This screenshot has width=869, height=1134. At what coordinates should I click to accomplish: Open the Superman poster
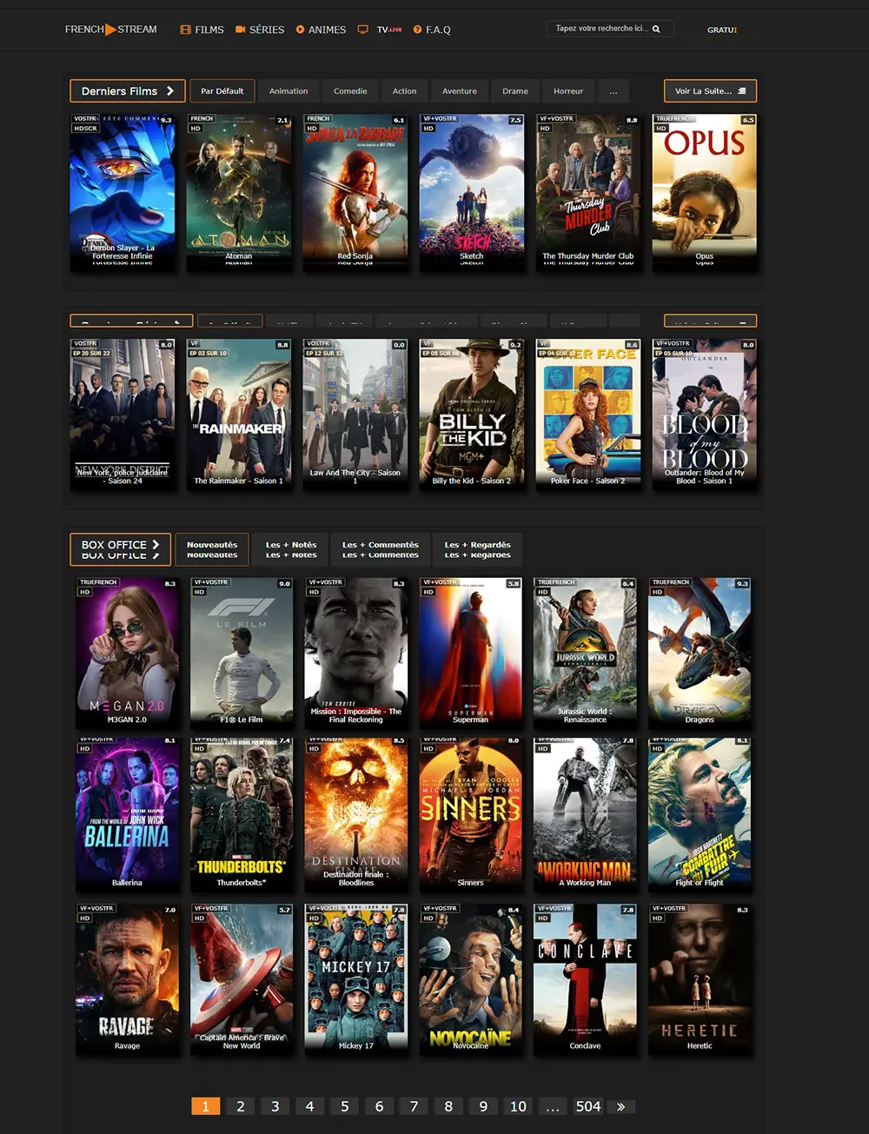471,652
